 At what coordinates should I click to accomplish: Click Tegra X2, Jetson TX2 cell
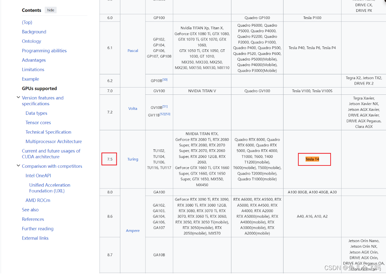point(364,81)
